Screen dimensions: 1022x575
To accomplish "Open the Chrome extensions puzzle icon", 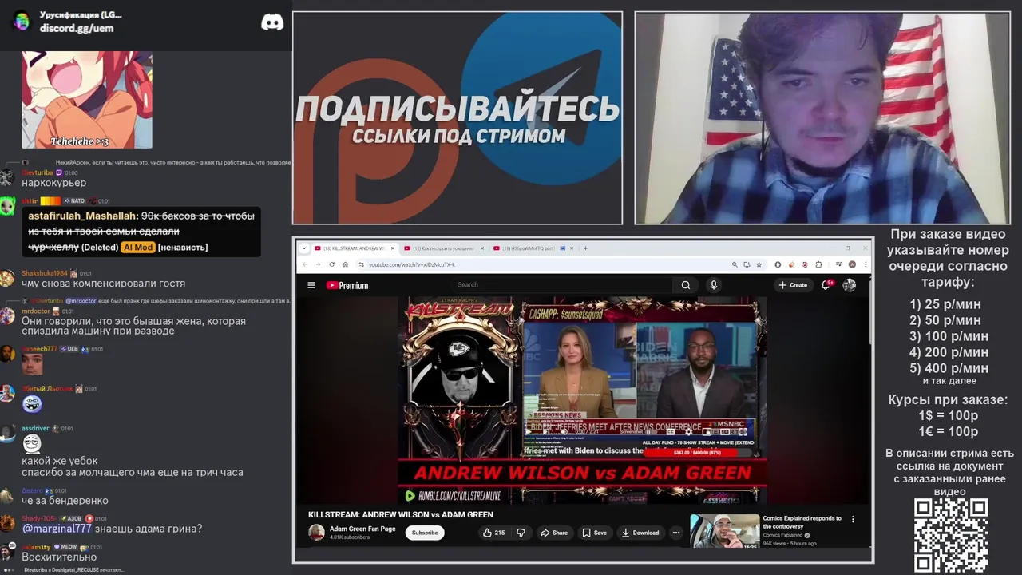I will coord(818,264).
